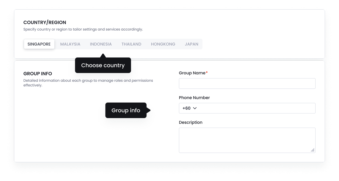This screenshot has height=181, width=339.
Task: Select the SINGAPORE country tab
Action: click(x=39, y=44)
